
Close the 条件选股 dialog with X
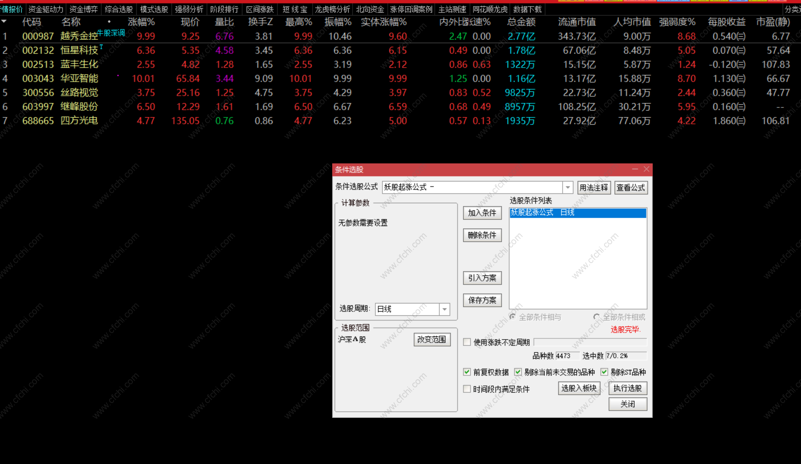[646, 169]
